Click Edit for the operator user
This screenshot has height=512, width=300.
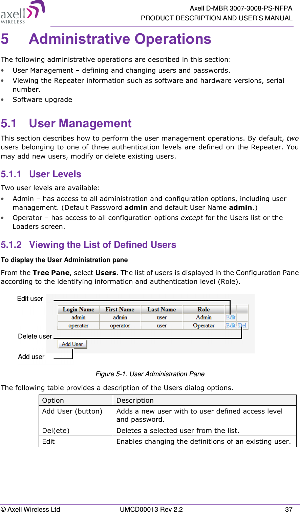[x=230, y=325]
